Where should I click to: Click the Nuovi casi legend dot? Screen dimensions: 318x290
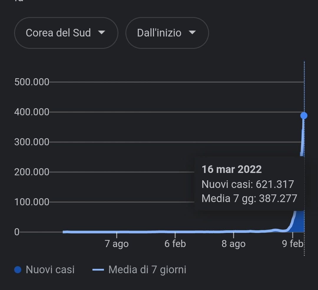tap(18, 270)
